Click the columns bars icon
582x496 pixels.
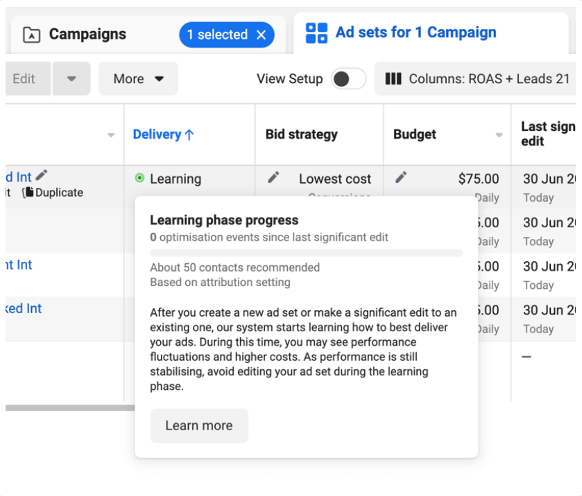[x=393, y=78]
